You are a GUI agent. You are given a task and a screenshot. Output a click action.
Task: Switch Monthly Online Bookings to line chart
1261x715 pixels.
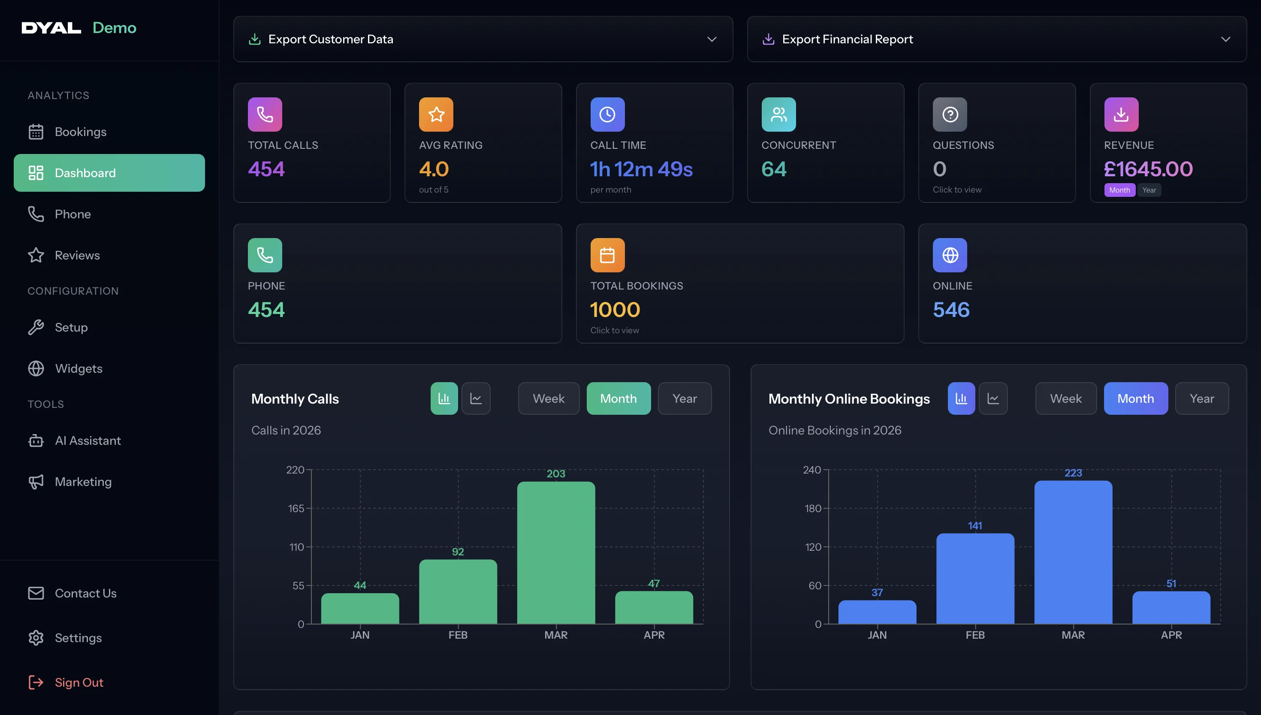[x=993, y=399]
